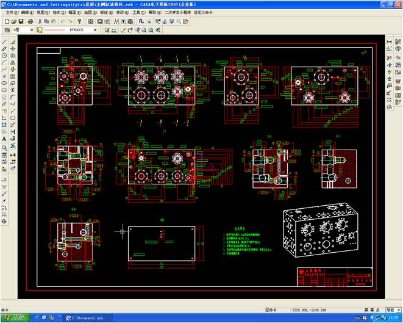Select the Text tool marked A

[x=4, y=139]
